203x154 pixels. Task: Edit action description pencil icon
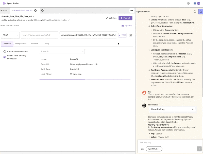(69, 20)
